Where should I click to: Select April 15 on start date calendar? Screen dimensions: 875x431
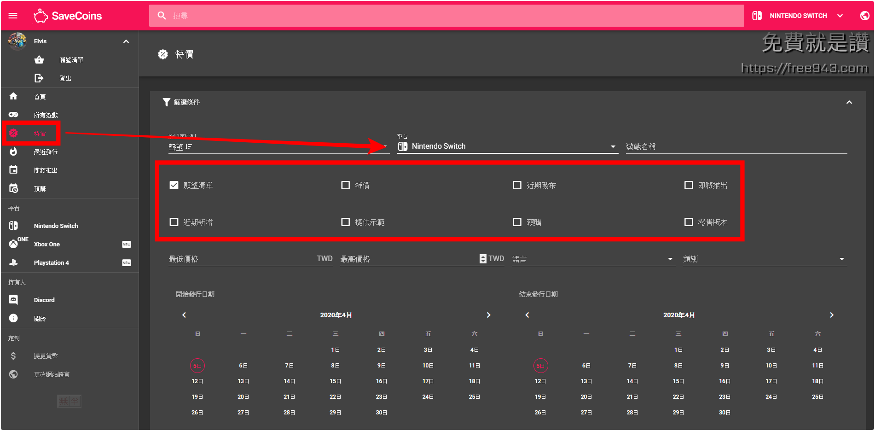(x=335, y=381)
